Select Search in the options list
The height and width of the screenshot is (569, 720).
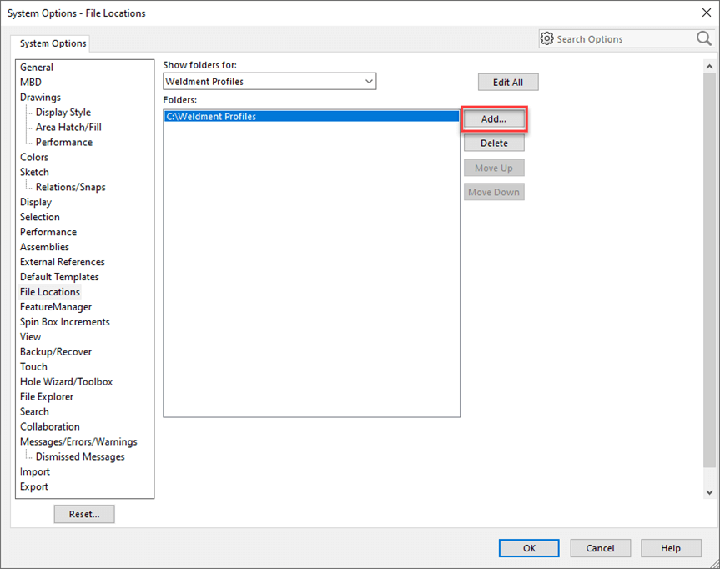point(34,411)
